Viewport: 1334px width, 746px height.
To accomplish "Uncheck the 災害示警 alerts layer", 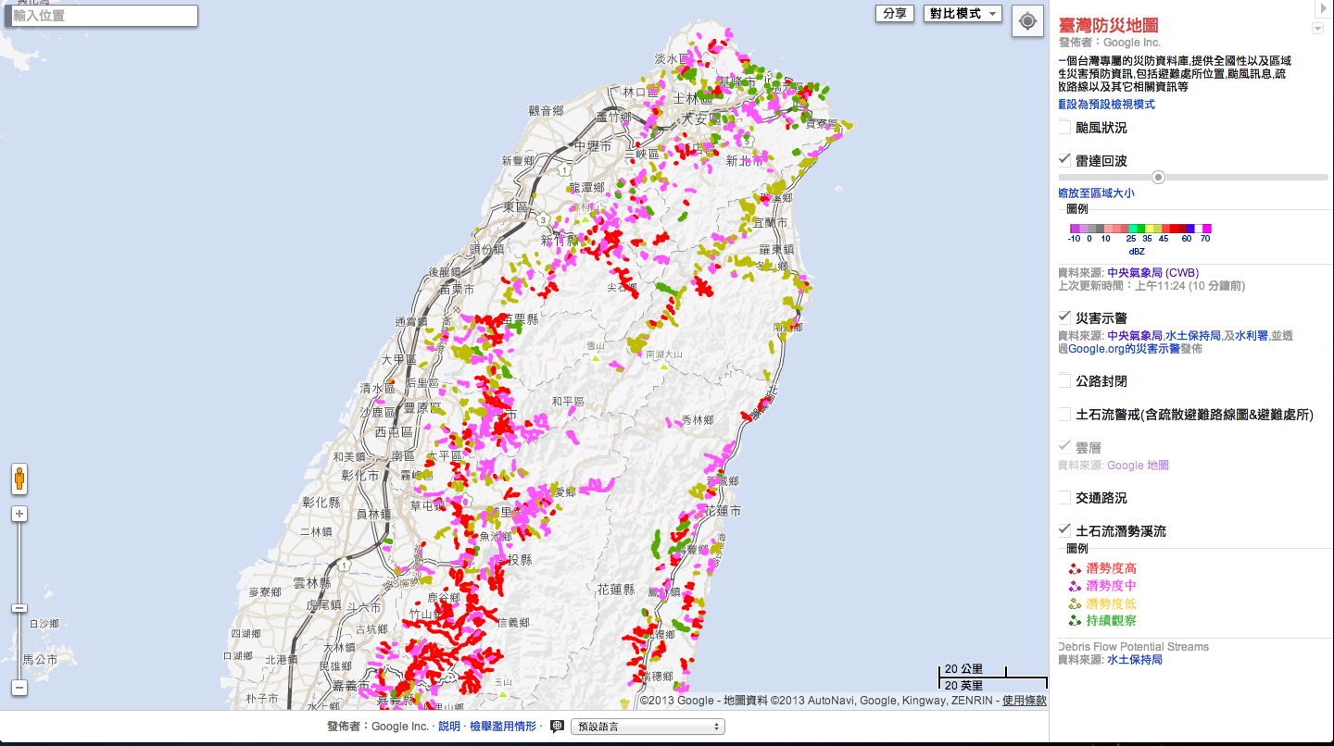I will pyautogui.click(x=1065, y=317).
